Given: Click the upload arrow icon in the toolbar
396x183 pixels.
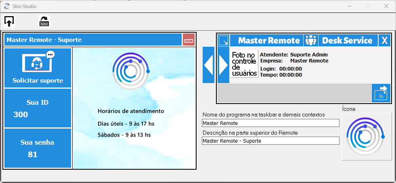Looking at the screenshot, I should pos(9,21).
